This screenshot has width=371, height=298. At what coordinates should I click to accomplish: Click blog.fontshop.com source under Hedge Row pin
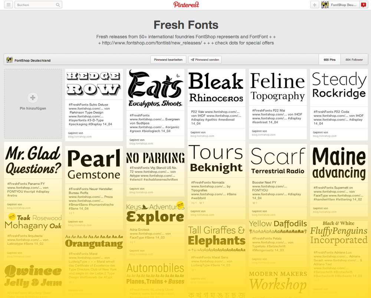pos(80,137)
